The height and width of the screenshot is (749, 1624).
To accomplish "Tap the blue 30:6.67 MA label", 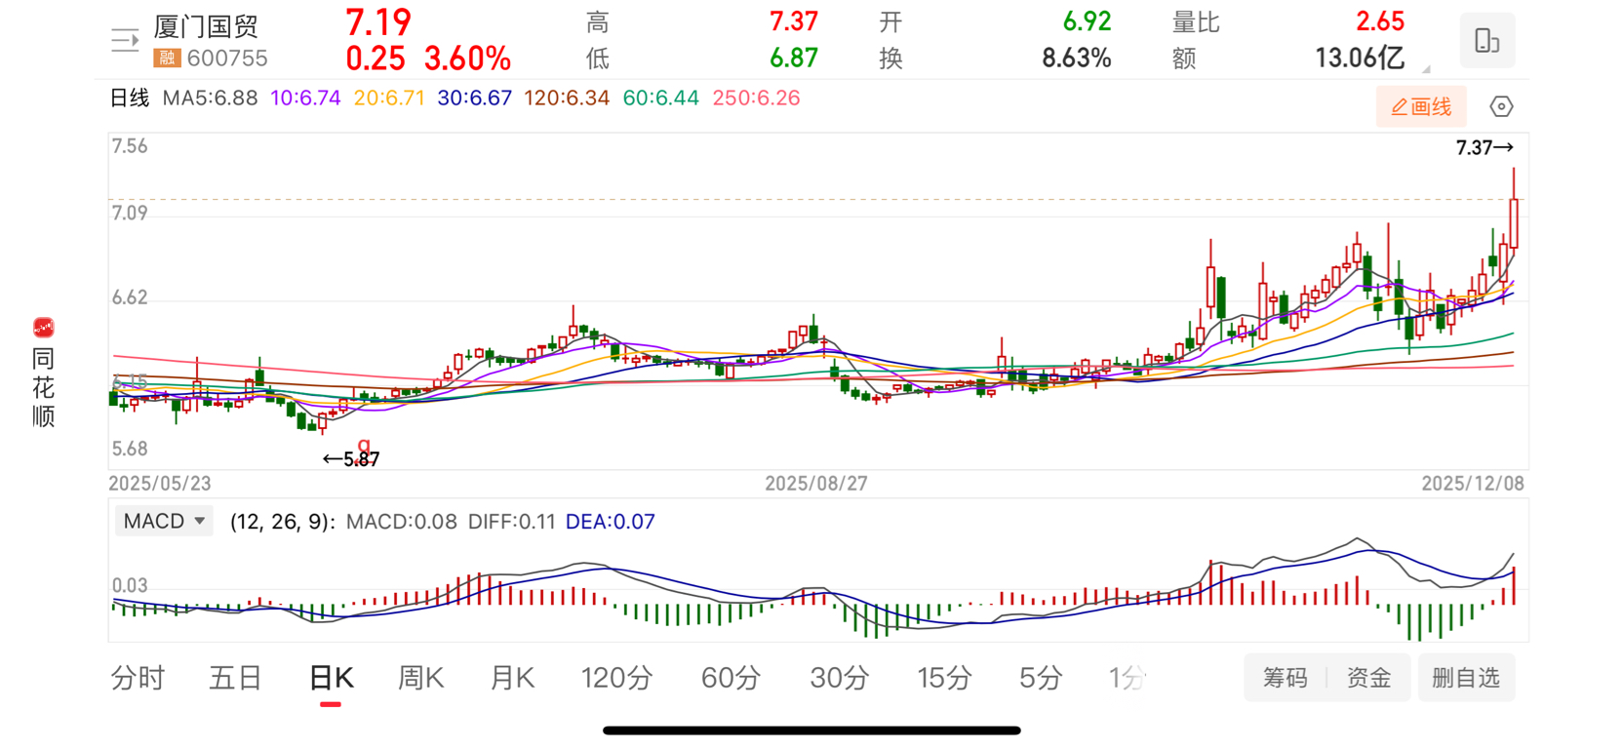I will 474,98.
